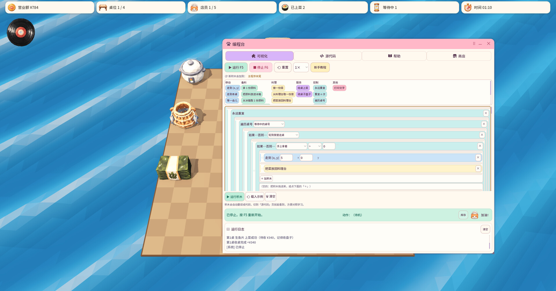Click the paw icon in 编程台 title
This screenshot has height=291, width=556.
click(228, 44)
